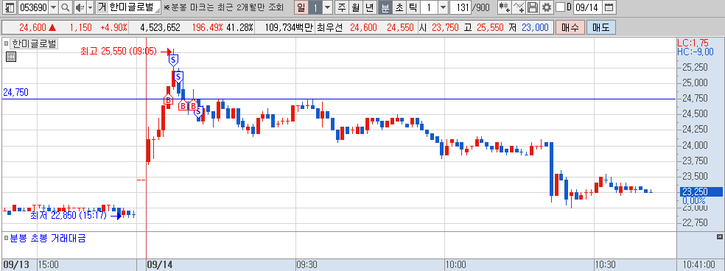Switch to the 주 (weekly) chart tab
The width and height of the screenshot is (725, 271).
(x=342, y=7)
